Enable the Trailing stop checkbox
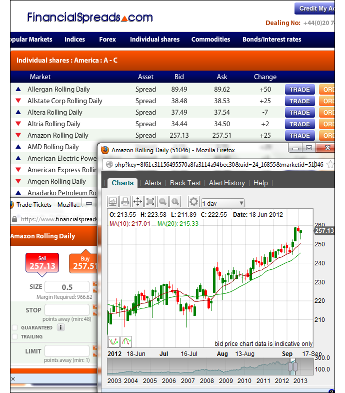345x393 pixels. click(15, 336)
